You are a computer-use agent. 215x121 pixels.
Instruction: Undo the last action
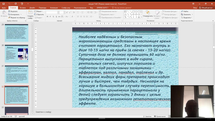[9, 4]
